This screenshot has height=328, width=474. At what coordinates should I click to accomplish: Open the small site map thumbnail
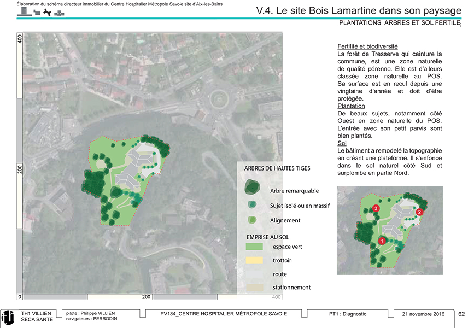pos(389,230)
